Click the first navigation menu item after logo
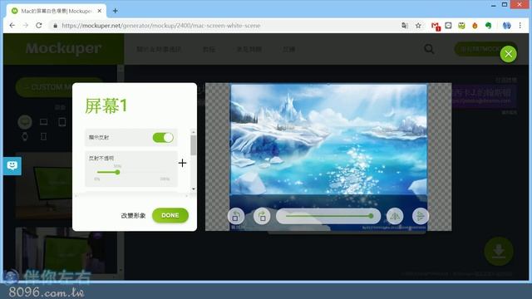532x299 pixels. tap(159, 49)
